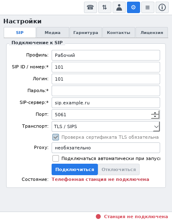Click the Proxy label
Screen dimensions: 172x221
(41, 147)
